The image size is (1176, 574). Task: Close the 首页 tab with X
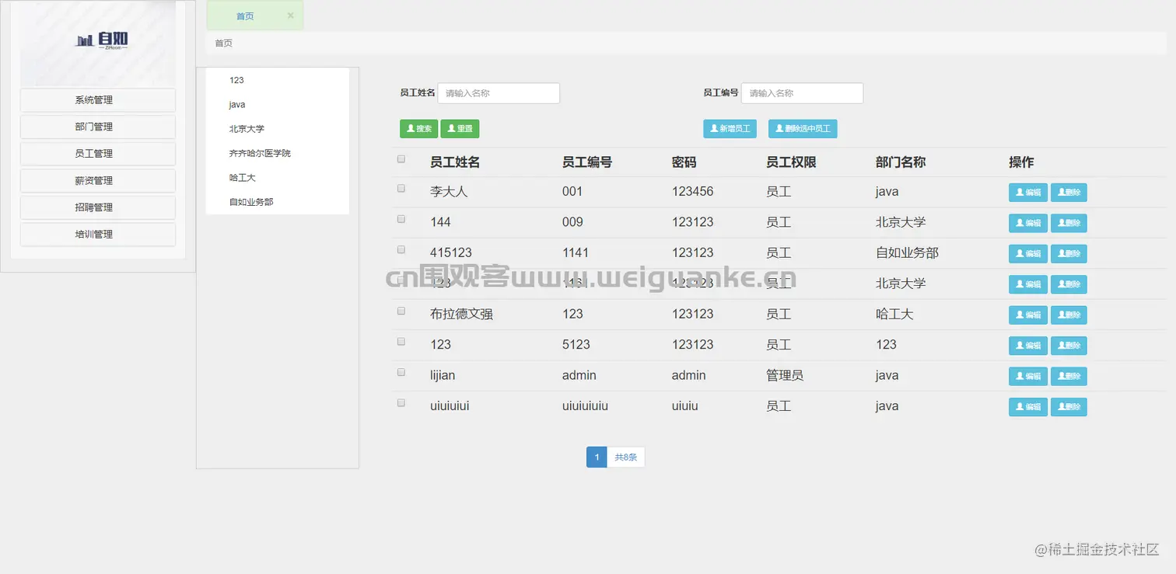[290, 16]
